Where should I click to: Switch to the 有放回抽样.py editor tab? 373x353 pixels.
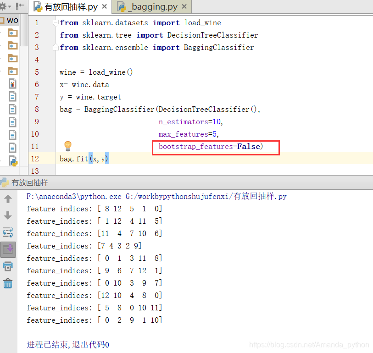pyautogui.click(x=71, y=7)
